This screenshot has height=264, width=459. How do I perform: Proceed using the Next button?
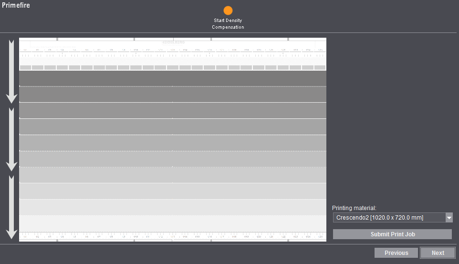tap(438, 253)
